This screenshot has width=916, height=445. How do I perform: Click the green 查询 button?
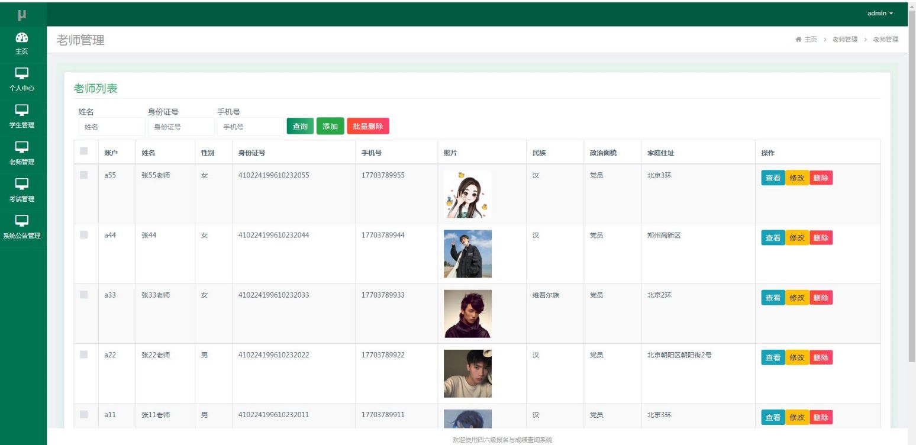click(300, 126)
